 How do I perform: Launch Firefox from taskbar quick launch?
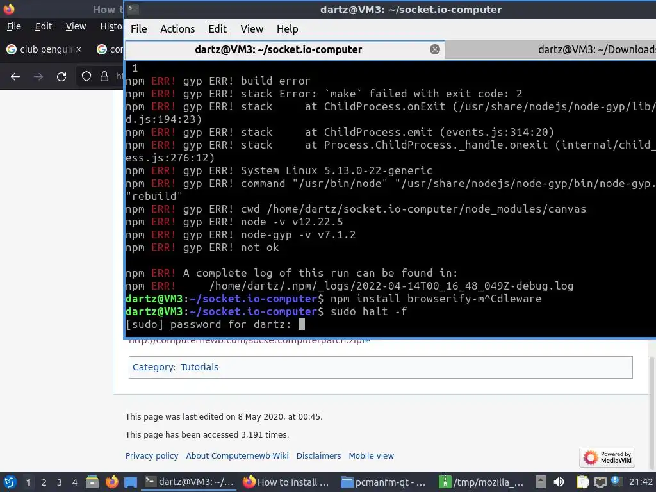click(111, 482)
